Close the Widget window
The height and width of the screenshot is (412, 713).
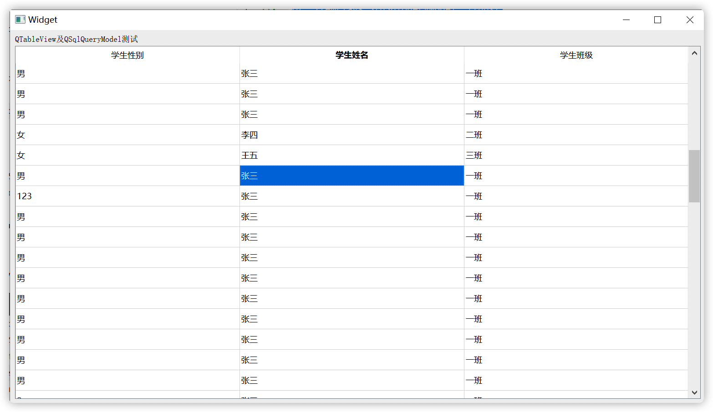click(x=690, y=20)
